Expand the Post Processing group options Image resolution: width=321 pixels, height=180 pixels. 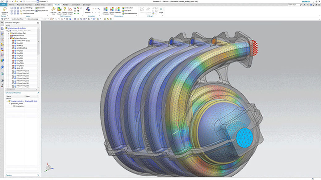coord(82,16)
